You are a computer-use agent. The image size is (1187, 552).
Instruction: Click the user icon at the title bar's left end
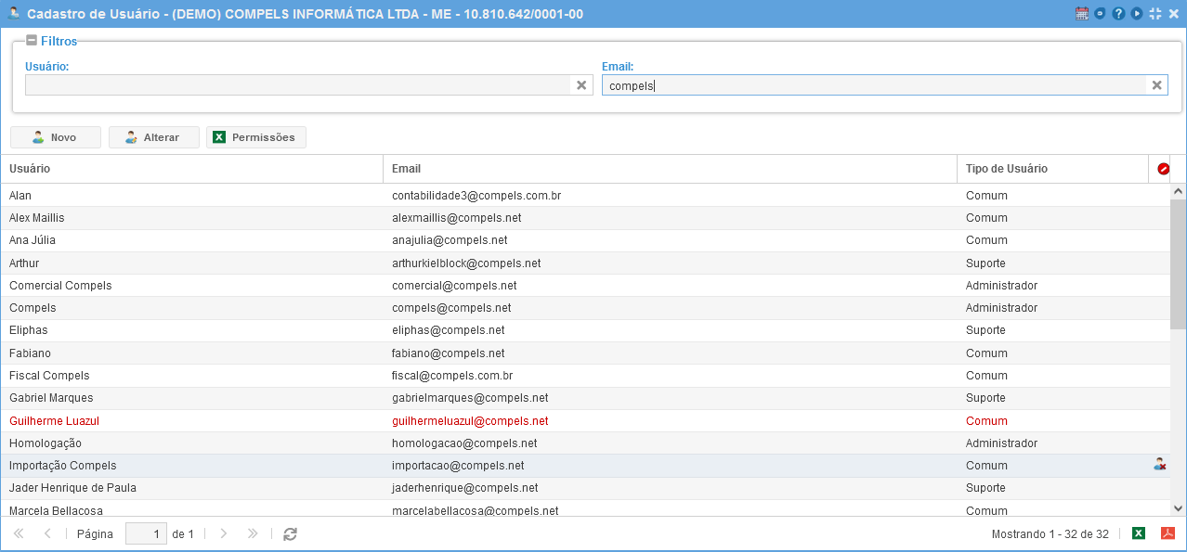13,14
